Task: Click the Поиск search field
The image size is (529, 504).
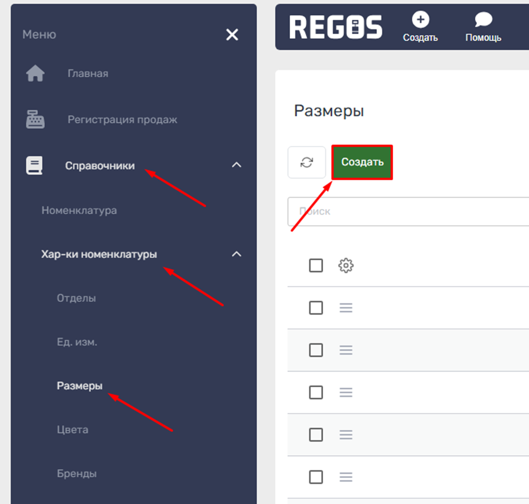Action: coord(407,211)
